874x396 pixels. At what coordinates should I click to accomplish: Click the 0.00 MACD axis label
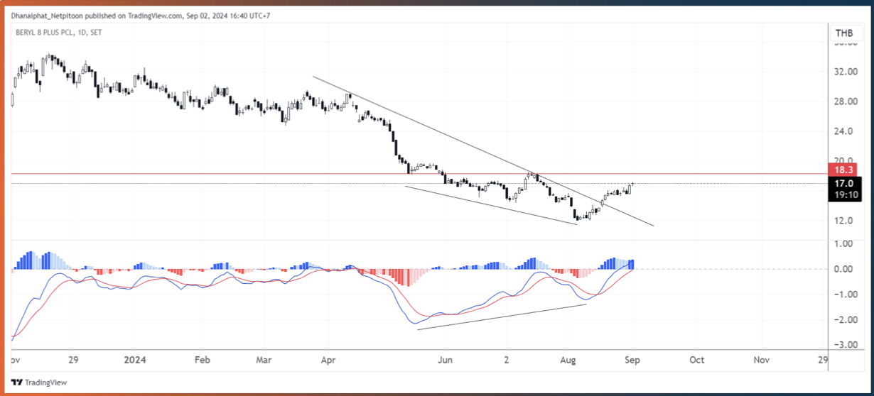[843, 269]
